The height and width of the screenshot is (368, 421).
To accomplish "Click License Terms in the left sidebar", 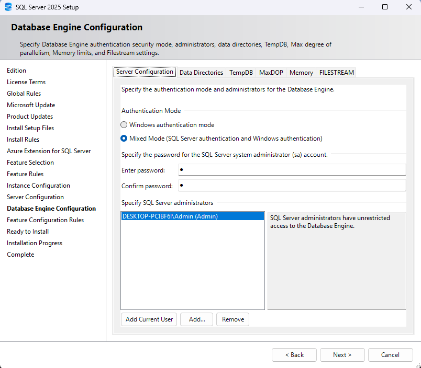I will click(26, 82).
